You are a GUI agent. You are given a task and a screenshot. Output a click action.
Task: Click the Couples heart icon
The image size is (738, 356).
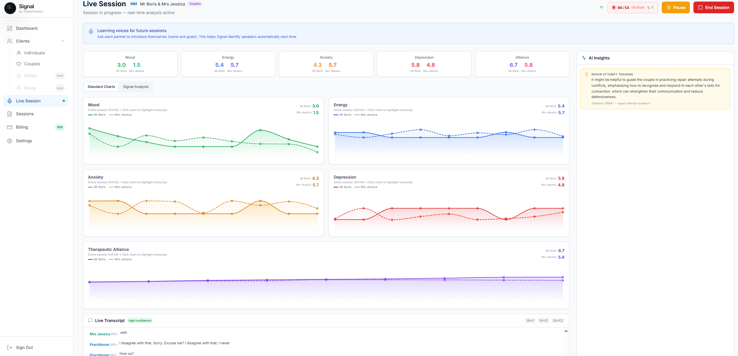coord(19,64)
